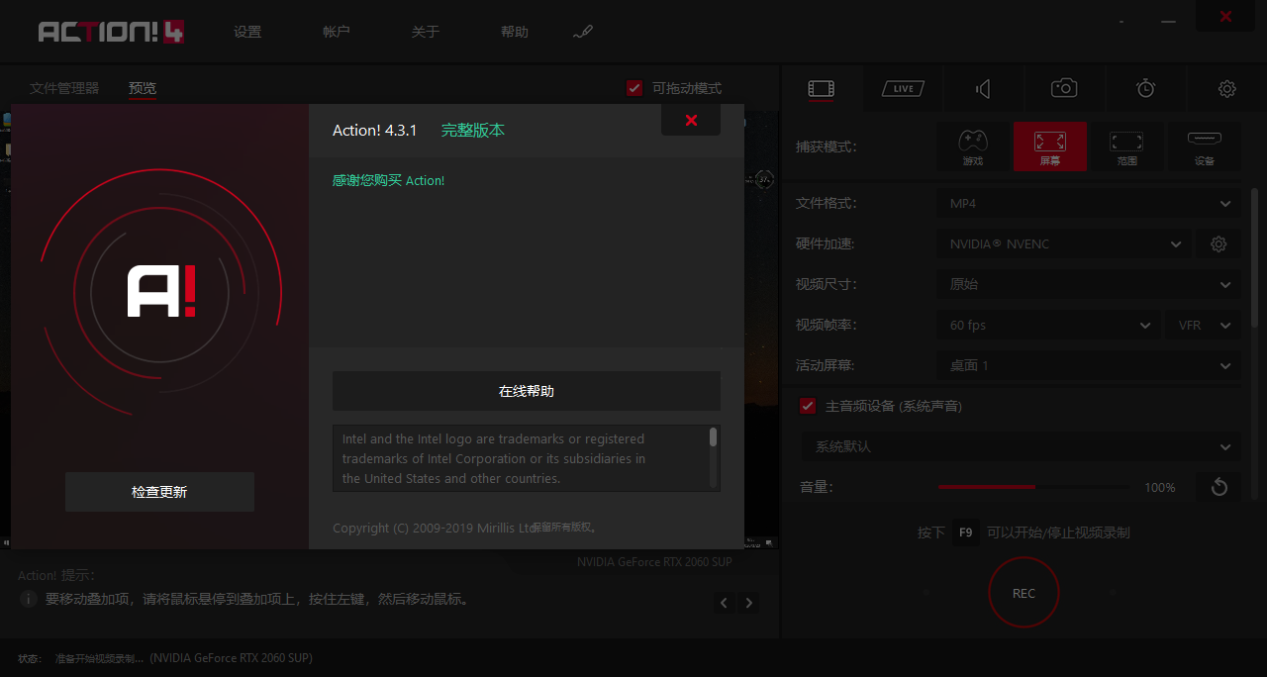The width and height of the screenshot is (1267, 677).
Task: Switch to 范围 region capture mode
Action: [1126, 146]
